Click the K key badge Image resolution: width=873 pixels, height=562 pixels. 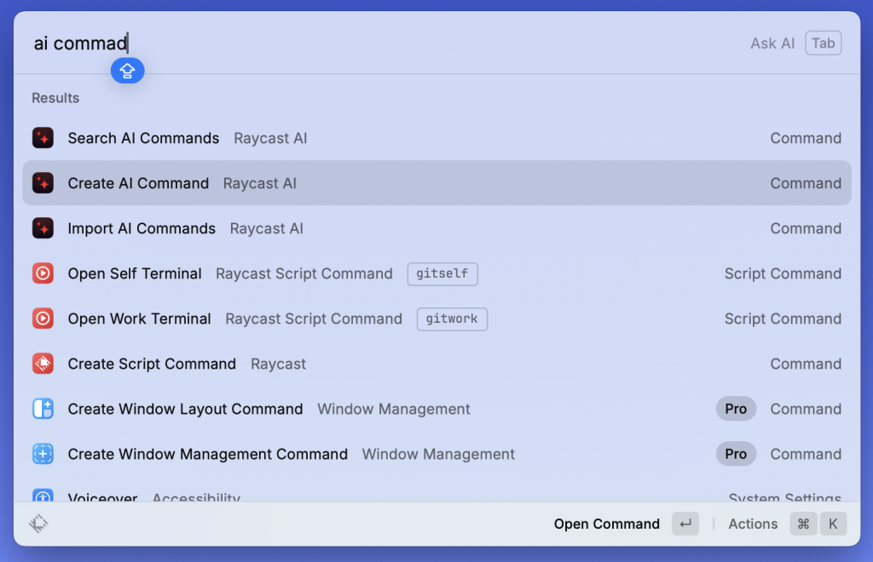pyautogui.click(x=833, y=524)
